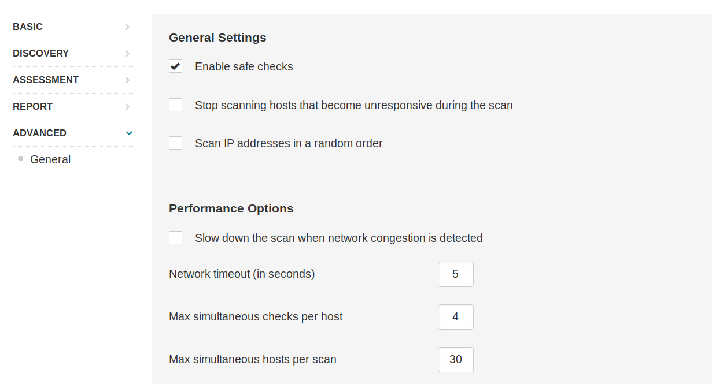The image size is (712, 384).
Task: Open the REPORT menu label
Action: coord(32,107)
